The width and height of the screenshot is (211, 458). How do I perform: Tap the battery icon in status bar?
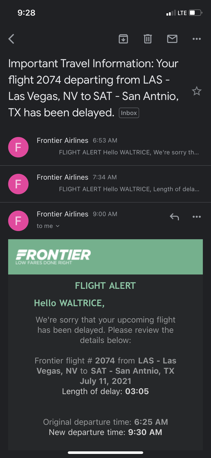click(195, 13)
